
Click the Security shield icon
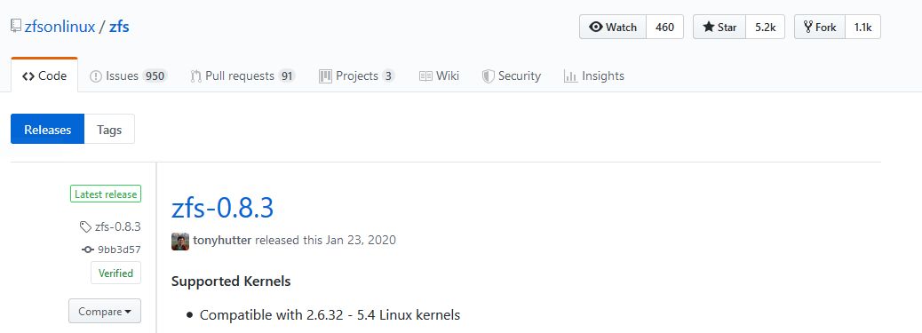[488, 76]
